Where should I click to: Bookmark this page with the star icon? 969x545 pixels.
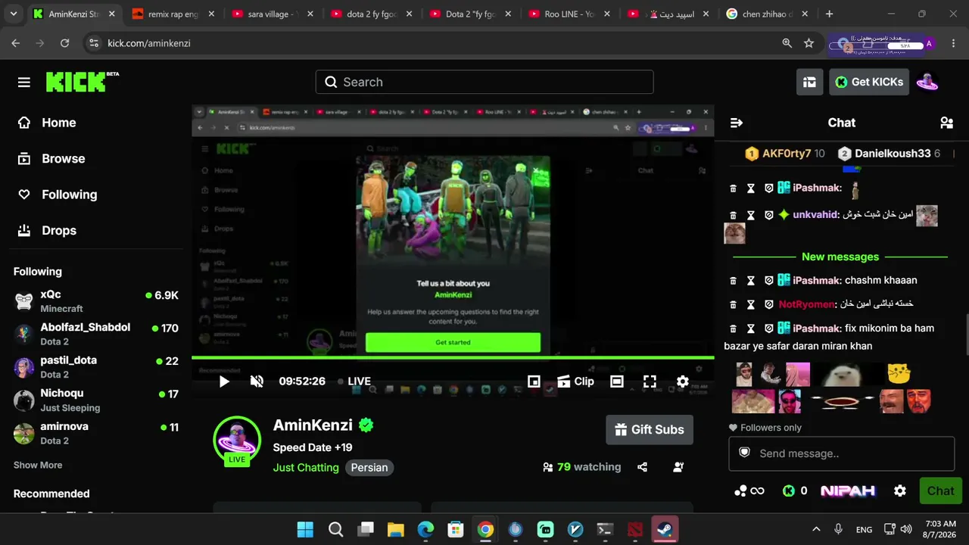pos(809,43)
